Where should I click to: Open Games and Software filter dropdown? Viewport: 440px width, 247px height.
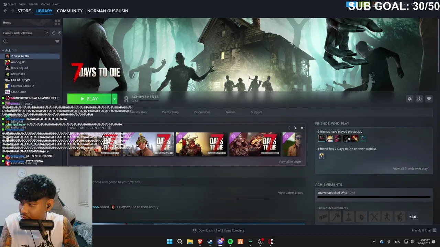25,33
